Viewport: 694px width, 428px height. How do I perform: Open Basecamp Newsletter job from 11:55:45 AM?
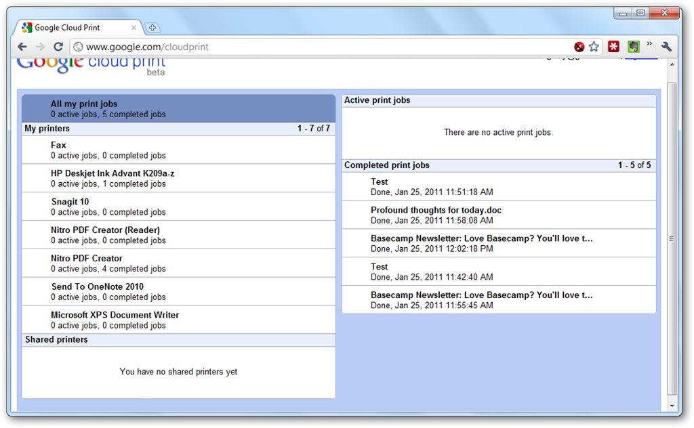click(x=499, y=300)
